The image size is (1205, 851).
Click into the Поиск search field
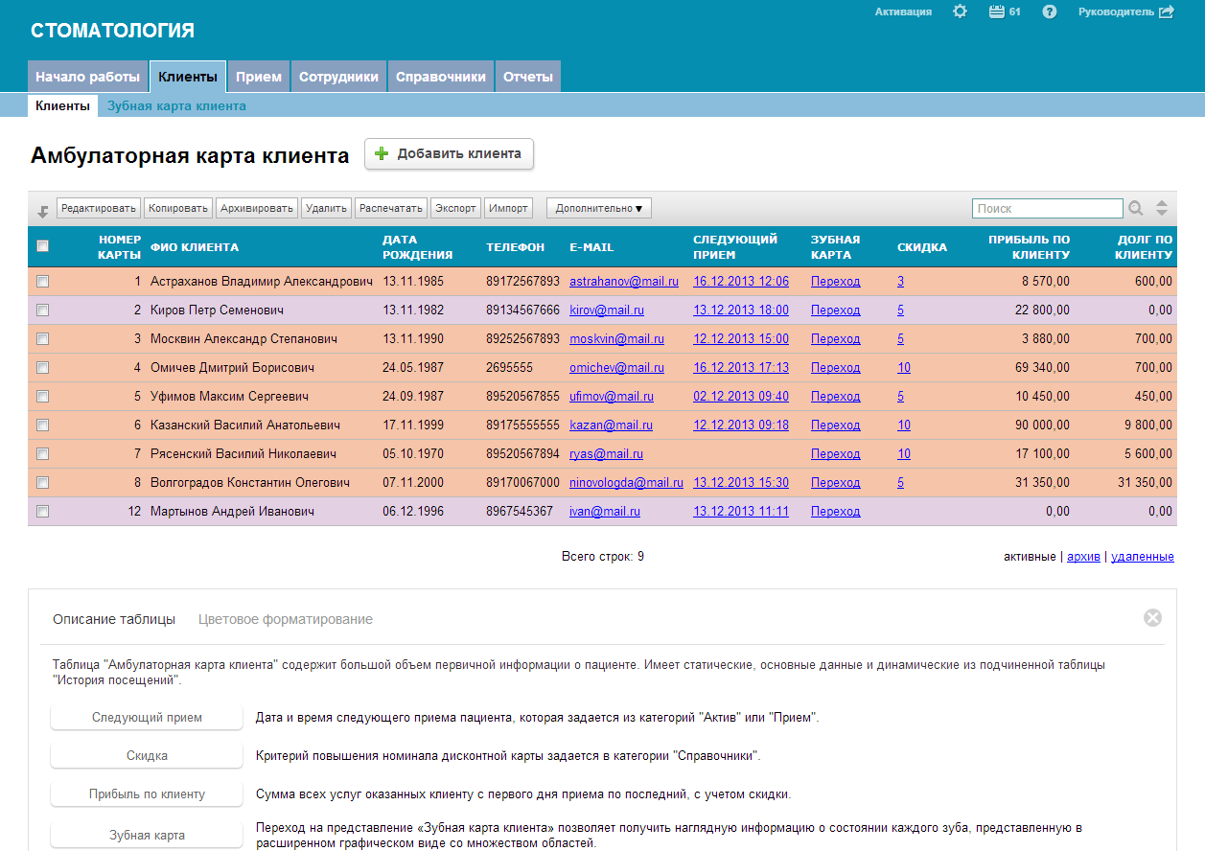click(x=1047, y=208)
